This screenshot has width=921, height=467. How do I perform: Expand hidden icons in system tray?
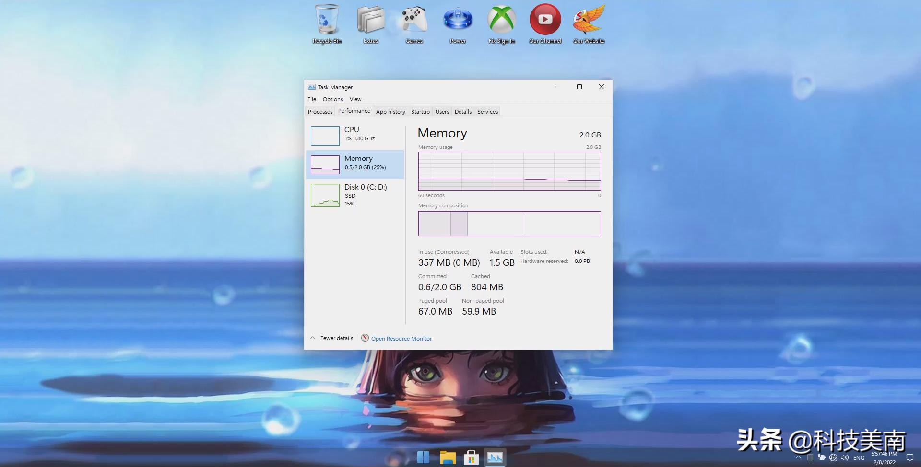798,457
